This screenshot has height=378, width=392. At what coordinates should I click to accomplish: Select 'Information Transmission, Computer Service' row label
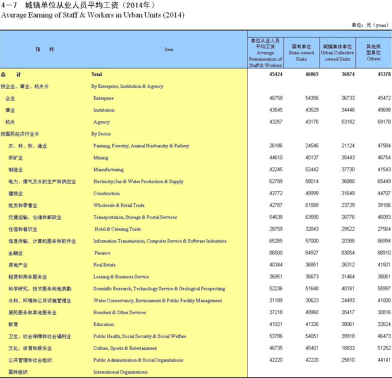(160, 241)
